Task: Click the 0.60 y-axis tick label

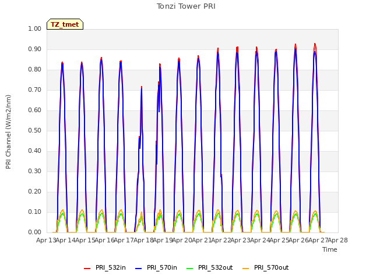Action: [35, 110]
